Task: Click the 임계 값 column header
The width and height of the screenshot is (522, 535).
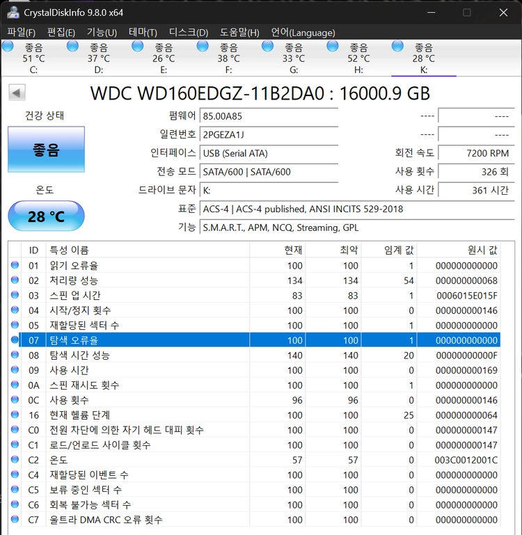Action: (x=389, y=250)
